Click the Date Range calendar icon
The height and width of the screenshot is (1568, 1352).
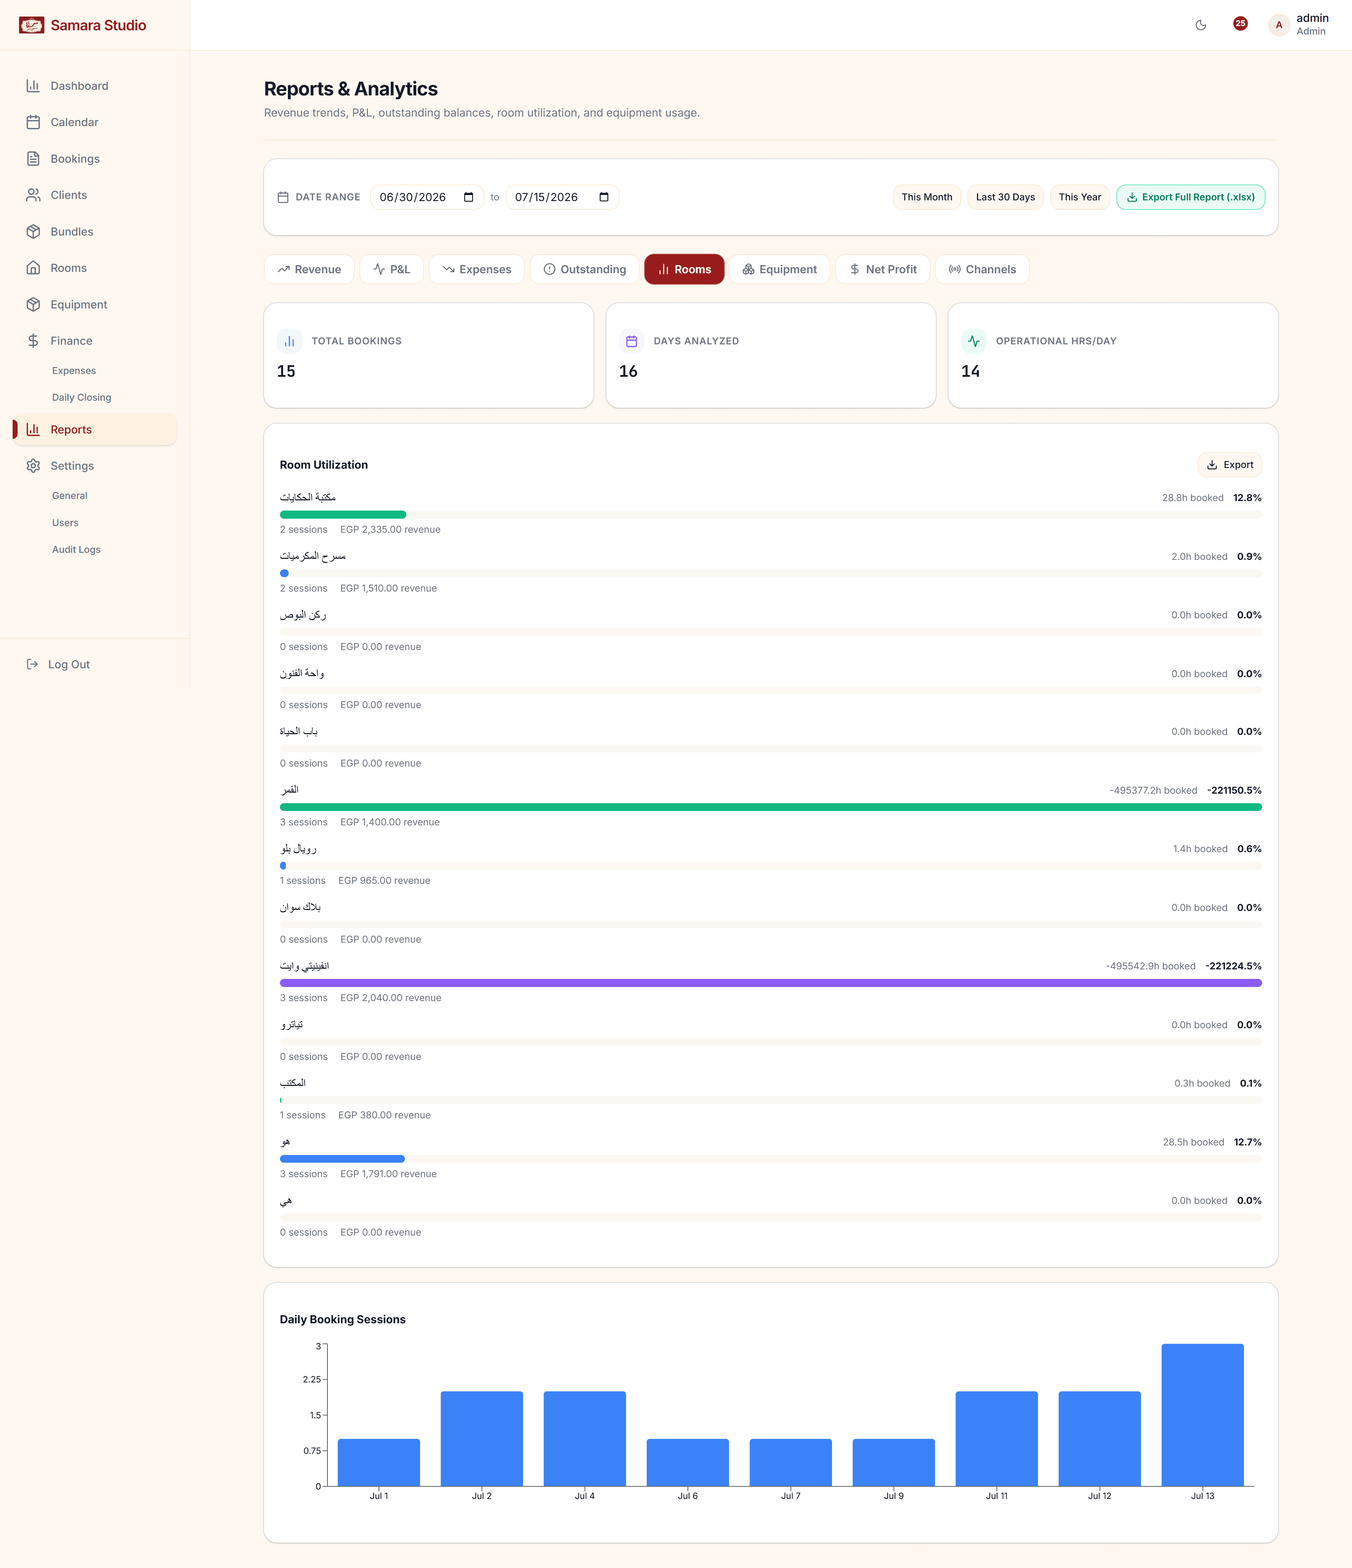tap(283, 197)
